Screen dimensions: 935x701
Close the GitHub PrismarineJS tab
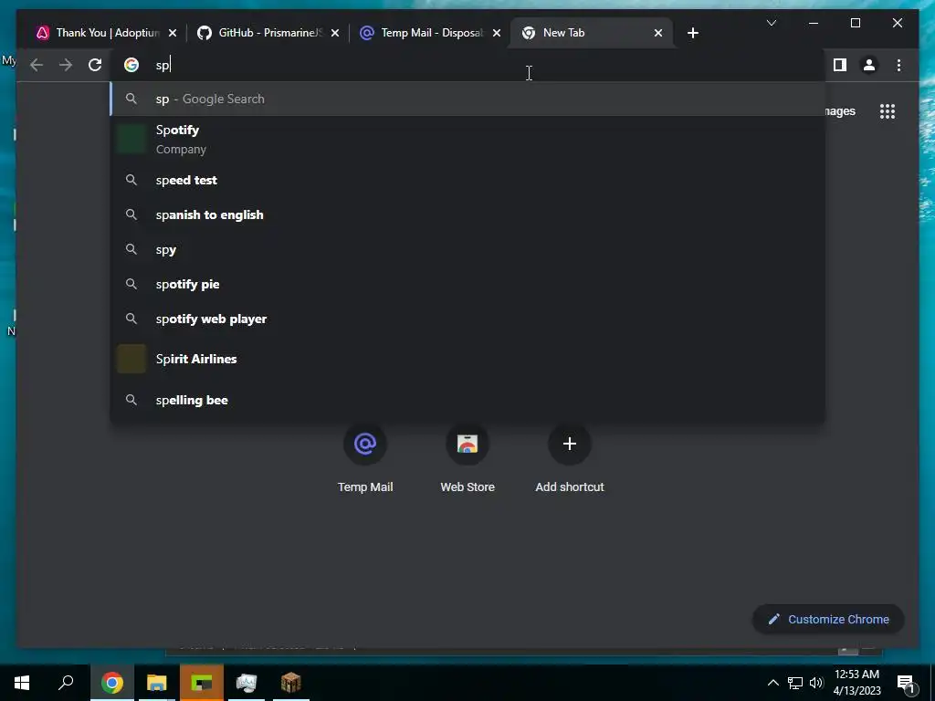click(x=335, y=33)
